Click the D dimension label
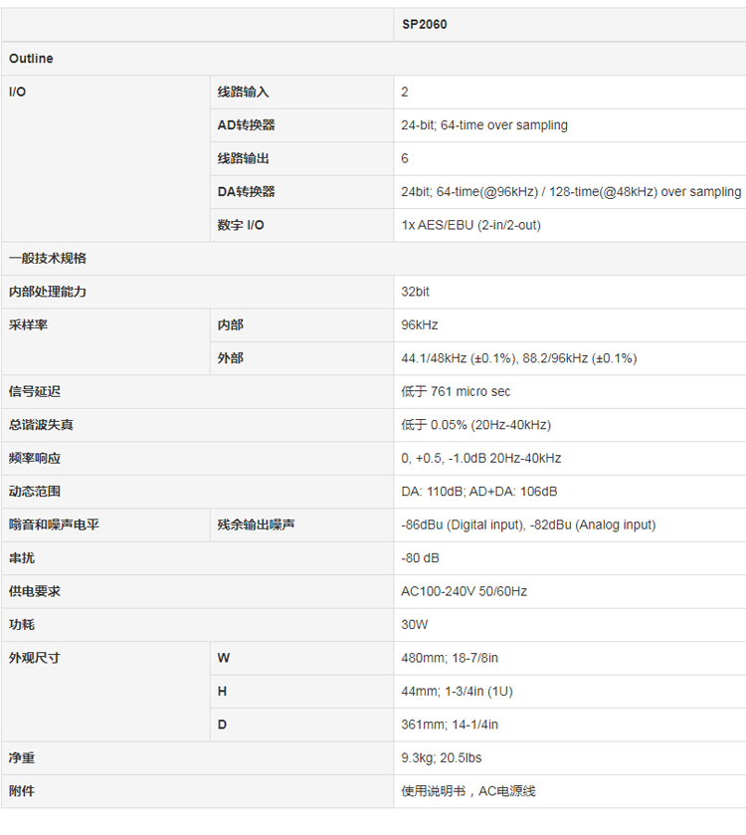The image size is (746, 835). point(222,725)
